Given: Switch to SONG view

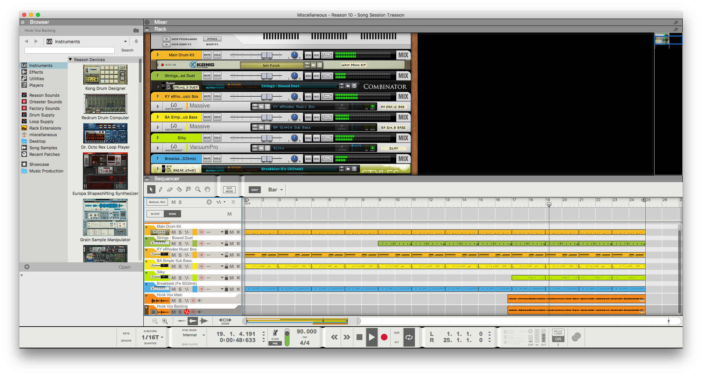Looking at the screenshot, I should 172,214.
